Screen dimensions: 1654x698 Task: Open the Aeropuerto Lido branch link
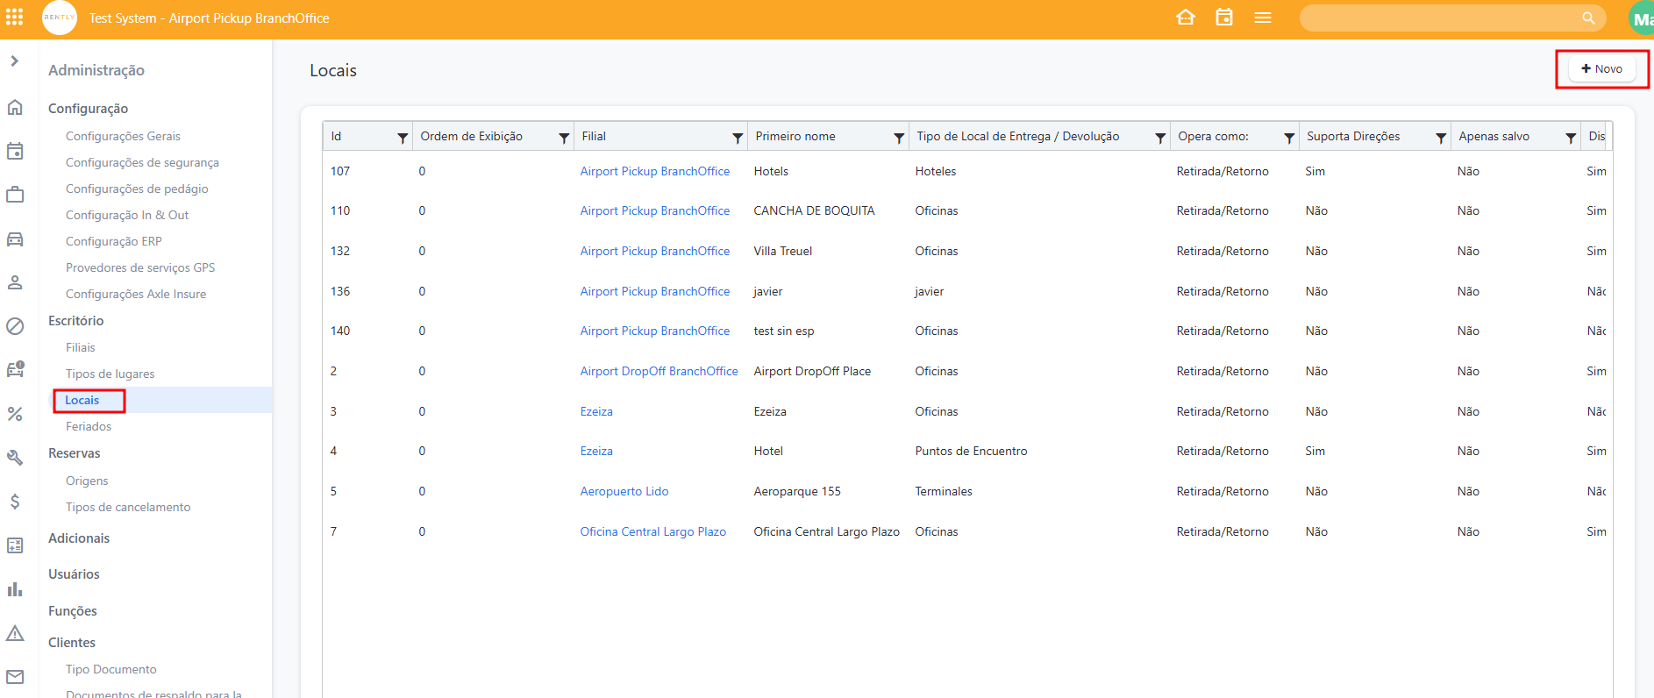pos(624,492)
